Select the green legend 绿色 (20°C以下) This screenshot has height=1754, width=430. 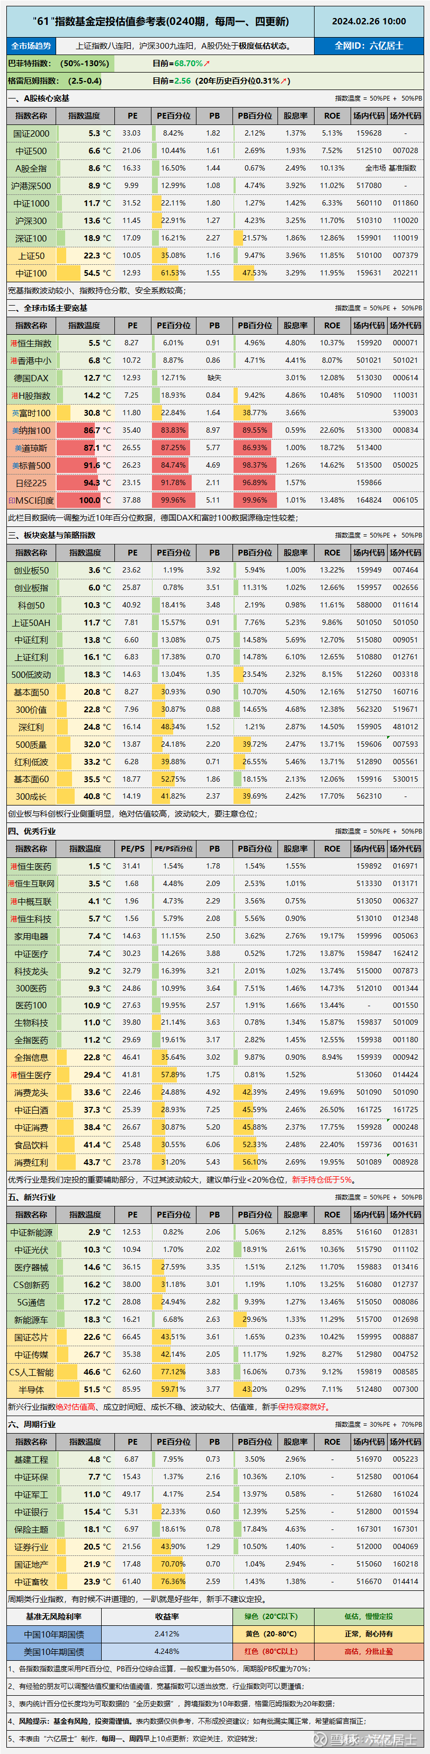point(271,1617)
